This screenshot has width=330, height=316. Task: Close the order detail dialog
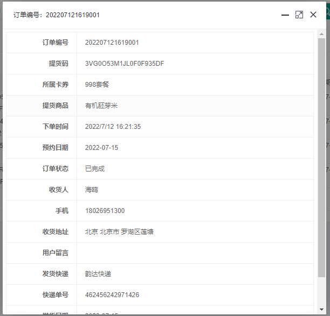(x=313, y=15)
